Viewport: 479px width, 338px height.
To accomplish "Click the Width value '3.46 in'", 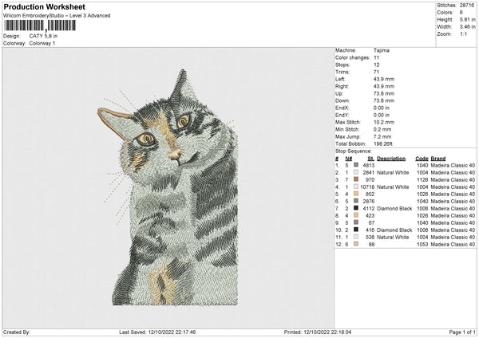I will click(x=467, y=27).
